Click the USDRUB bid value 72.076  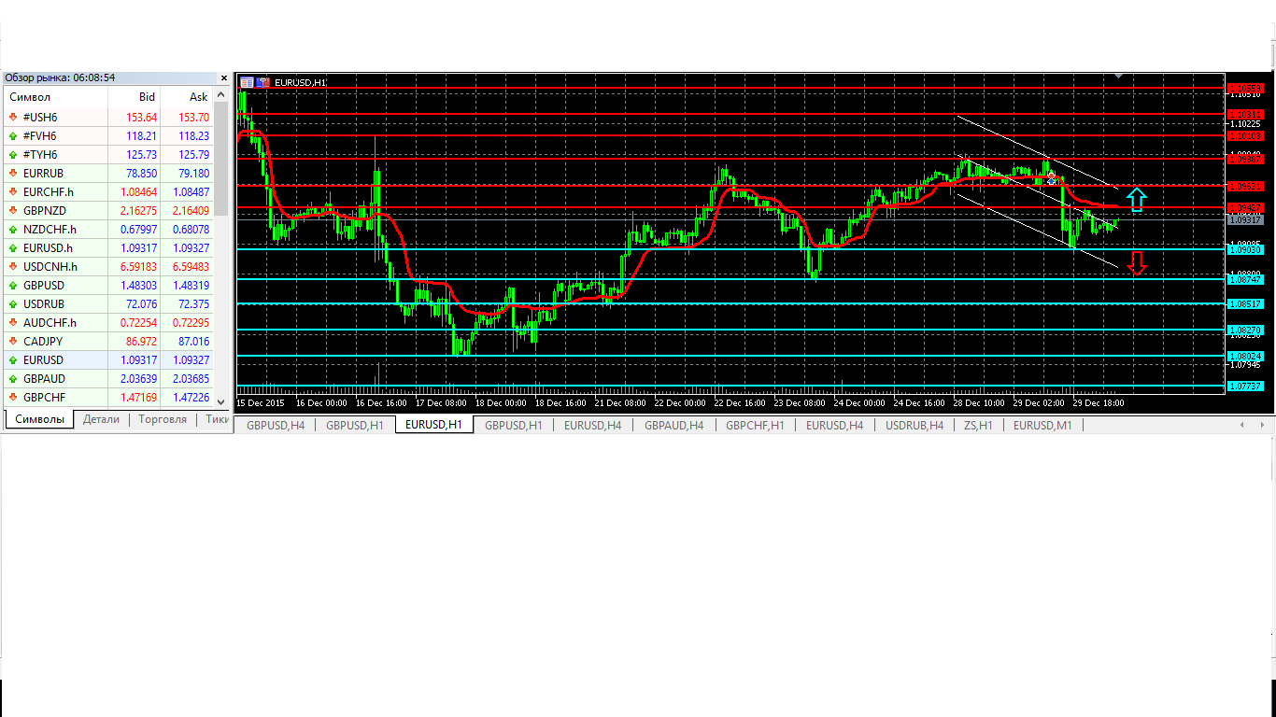coord(141,304)
